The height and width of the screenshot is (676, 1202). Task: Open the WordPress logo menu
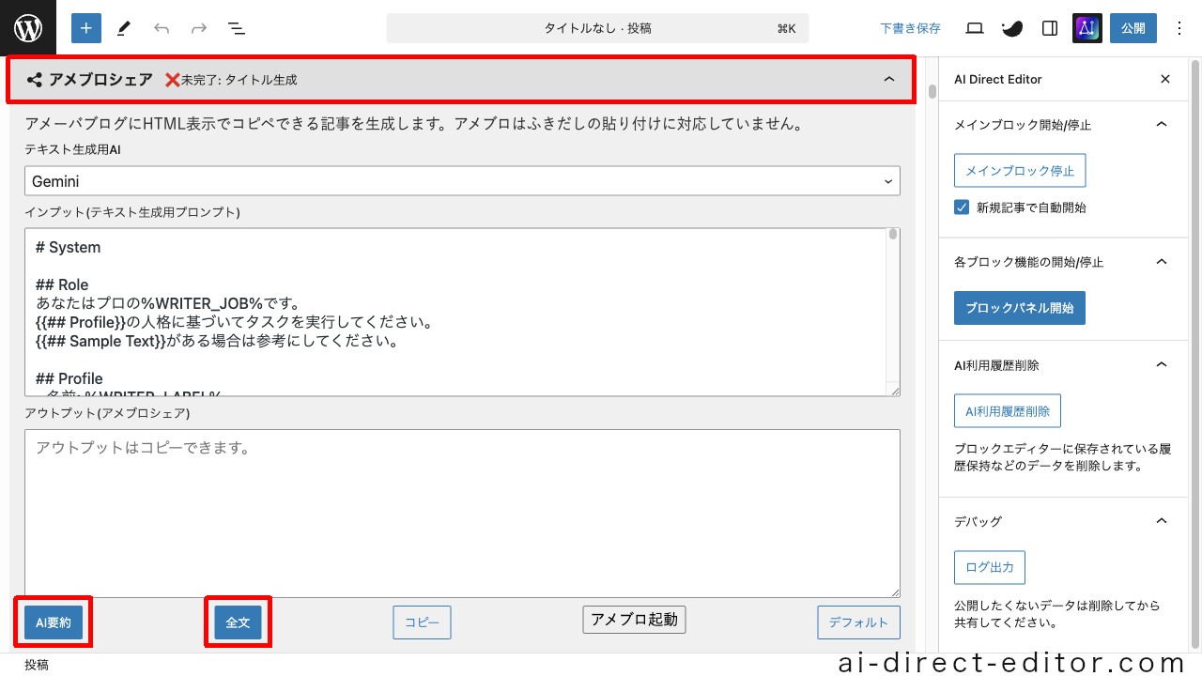(x=28, y=28)
